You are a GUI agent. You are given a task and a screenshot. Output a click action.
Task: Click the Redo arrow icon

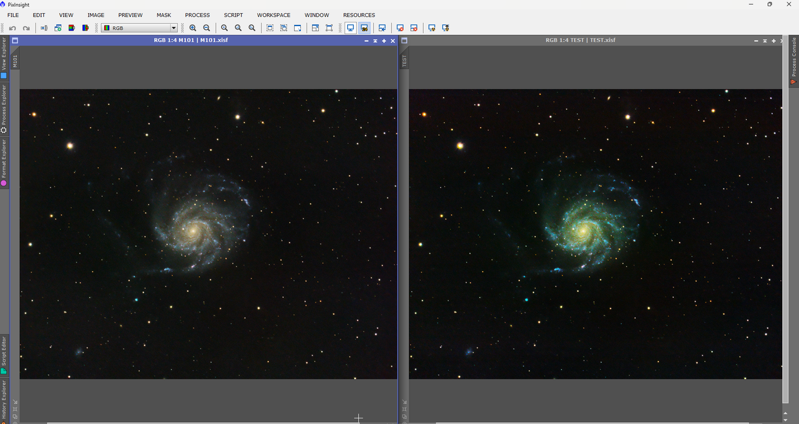26,28
